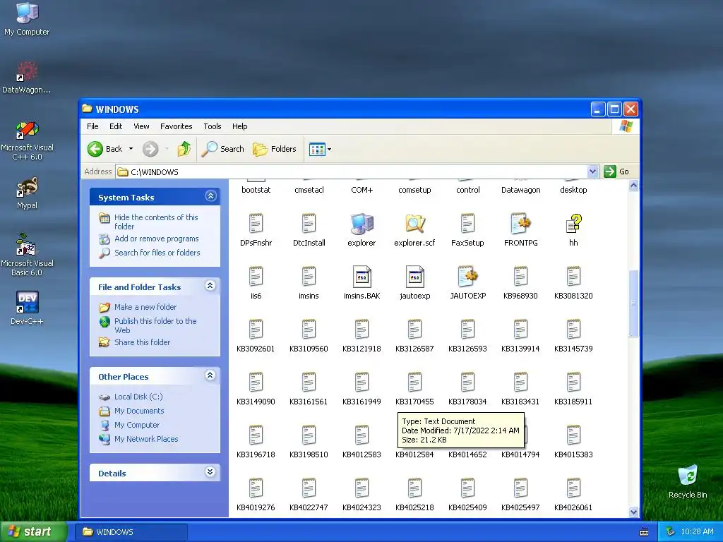Open the Search pane in toolbar
Image resolution: width=723 pixels, height=542 pixels.
(x=222, y=149)
